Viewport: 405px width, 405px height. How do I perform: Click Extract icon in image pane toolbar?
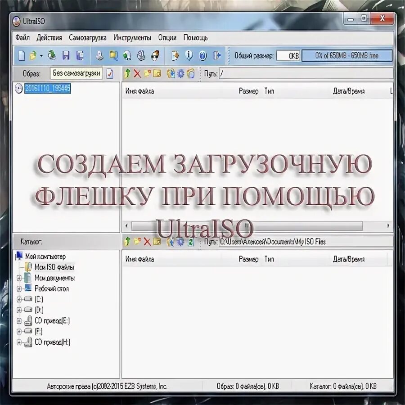(171, 74)
